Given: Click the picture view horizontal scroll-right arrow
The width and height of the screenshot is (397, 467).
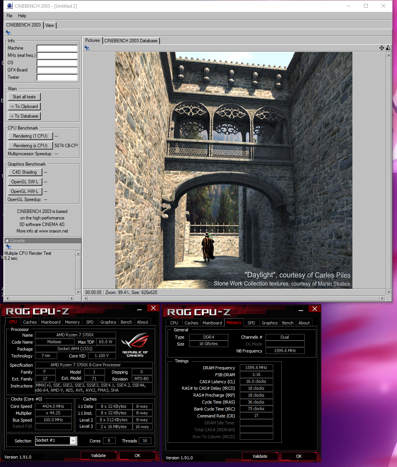Looking at the screenshot, I should coord(382,298).
